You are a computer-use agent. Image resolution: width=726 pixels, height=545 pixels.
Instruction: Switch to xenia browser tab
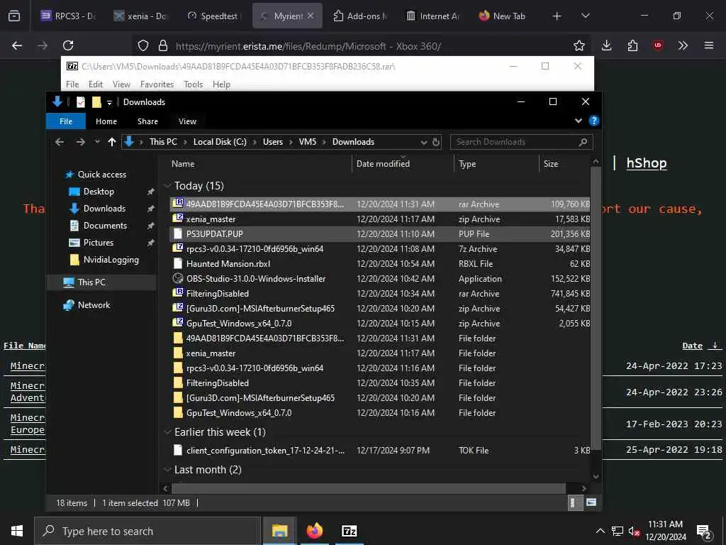[141, 16]
